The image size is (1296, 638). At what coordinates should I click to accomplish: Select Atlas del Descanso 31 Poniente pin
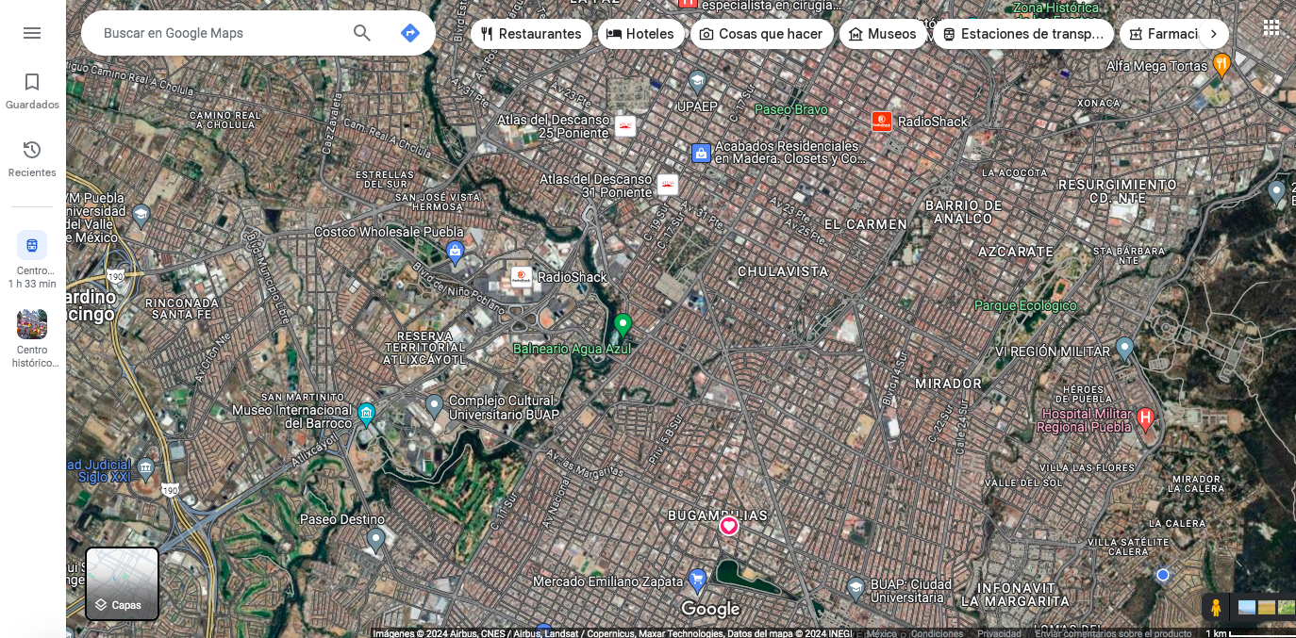coord(669,185)
